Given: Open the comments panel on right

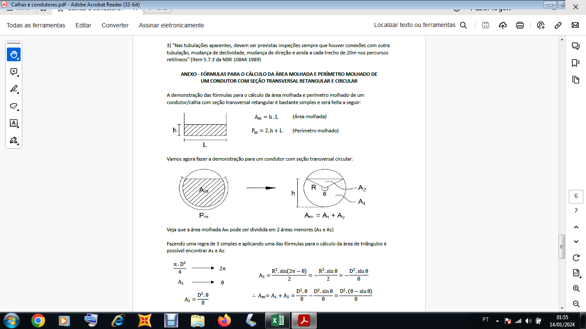Looking at the screenshot, I should 576,46.
